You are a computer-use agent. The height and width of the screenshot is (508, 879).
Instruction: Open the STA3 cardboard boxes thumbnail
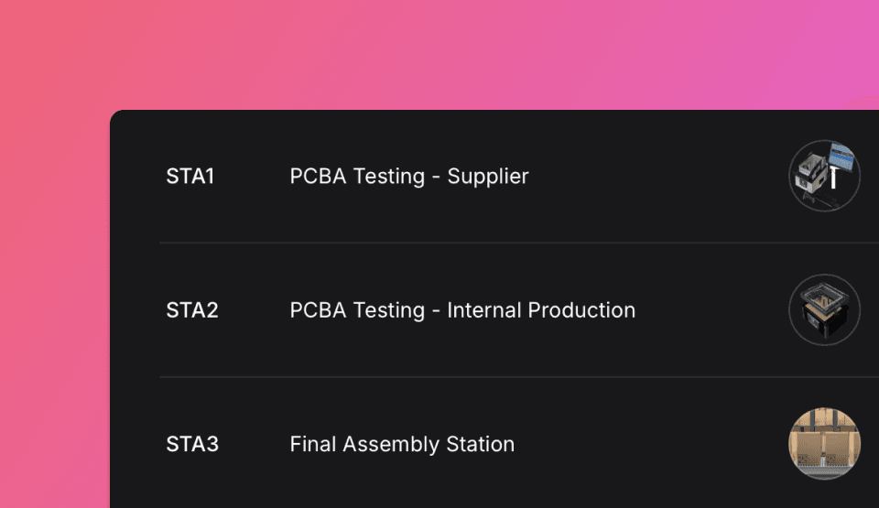[x=824, y=444]
